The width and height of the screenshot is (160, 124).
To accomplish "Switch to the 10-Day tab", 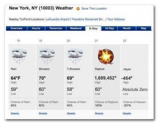I will click(109, 28).
